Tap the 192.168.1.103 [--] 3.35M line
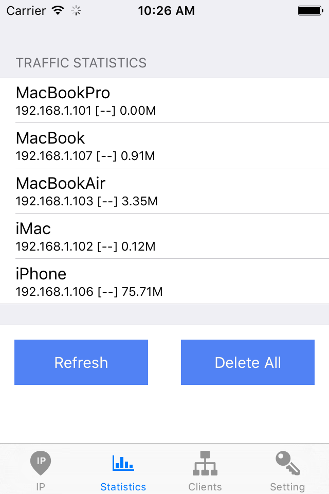This screenshot has height=494, width=329. point(86,201)
